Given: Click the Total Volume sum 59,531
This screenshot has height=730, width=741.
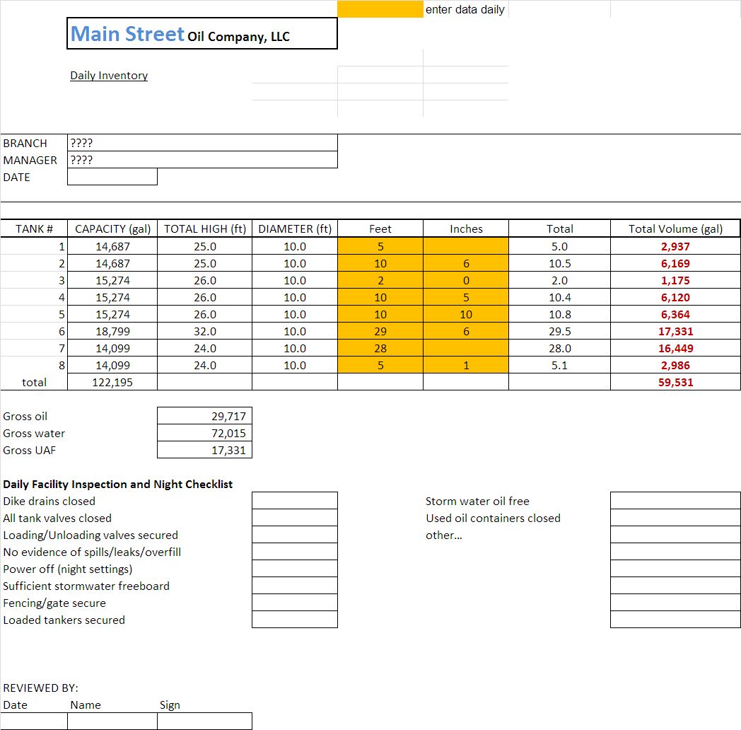Looking at the screenshot, I should point(675,382).
